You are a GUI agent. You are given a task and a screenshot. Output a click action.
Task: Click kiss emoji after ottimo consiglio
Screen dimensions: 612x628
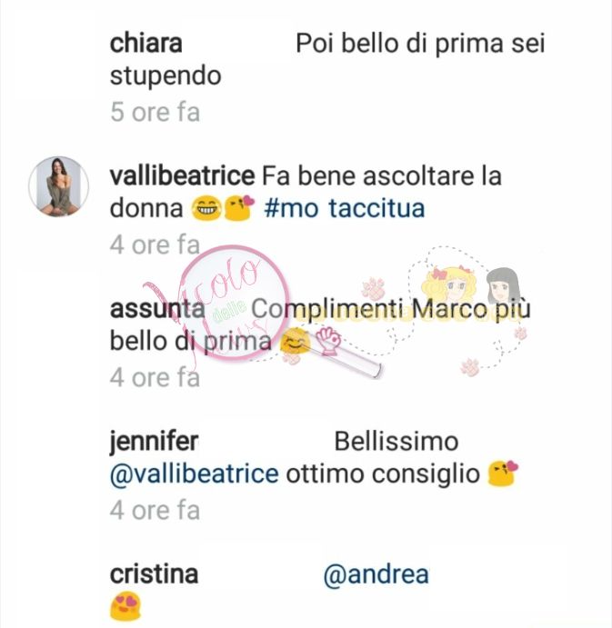tap(503, 473)
